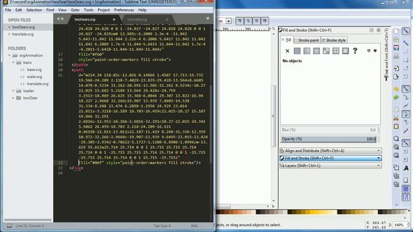Click the yellow Undo arrow in Inkscape
413x232 pixels.
396,89
